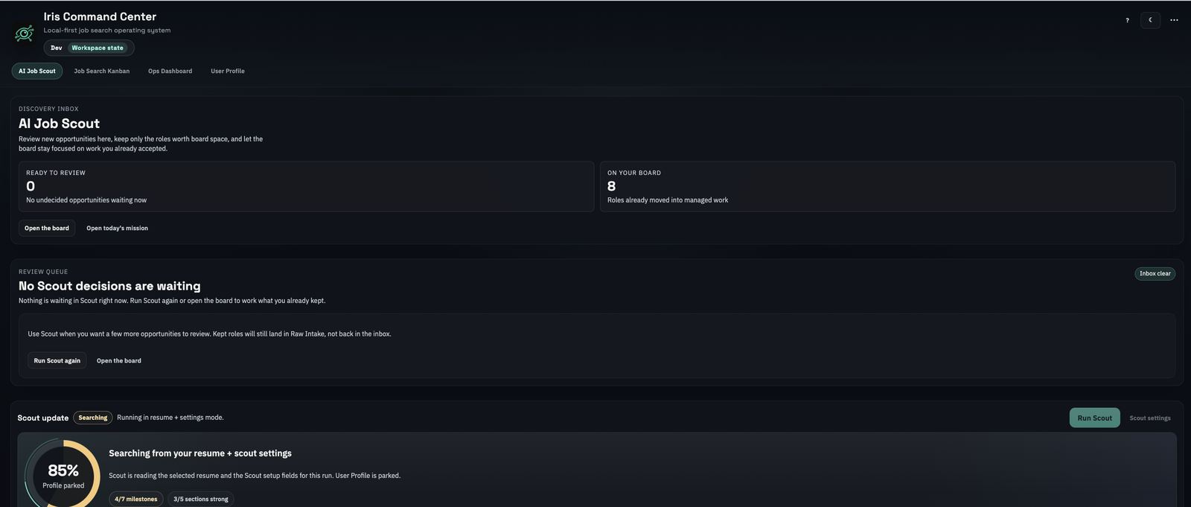The image size is (1191, 507).
Task: Click the 4/7 milestones badge
Action: pos(135,499)
